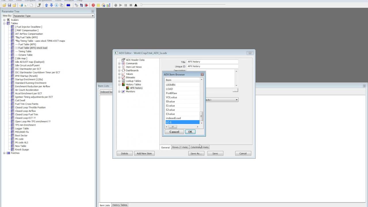
Task: Expand the Commands node in ADX Editor
Action: click(119, 63)
